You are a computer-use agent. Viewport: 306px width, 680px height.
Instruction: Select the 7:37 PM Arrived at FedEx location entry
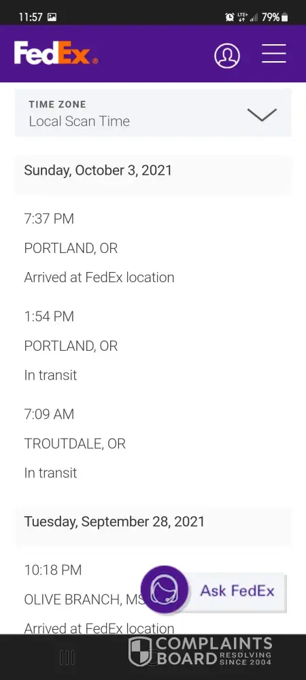point(99,248)
